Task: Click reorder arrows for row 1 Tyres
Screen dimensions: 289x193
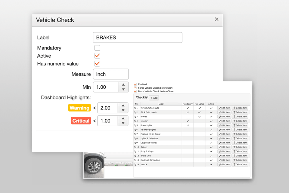Action: pos(135,108)
